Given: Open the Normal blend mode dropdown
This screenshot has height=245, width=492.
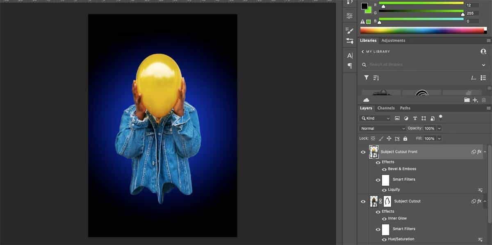Looking at the screenshot, I should (381, 128).
